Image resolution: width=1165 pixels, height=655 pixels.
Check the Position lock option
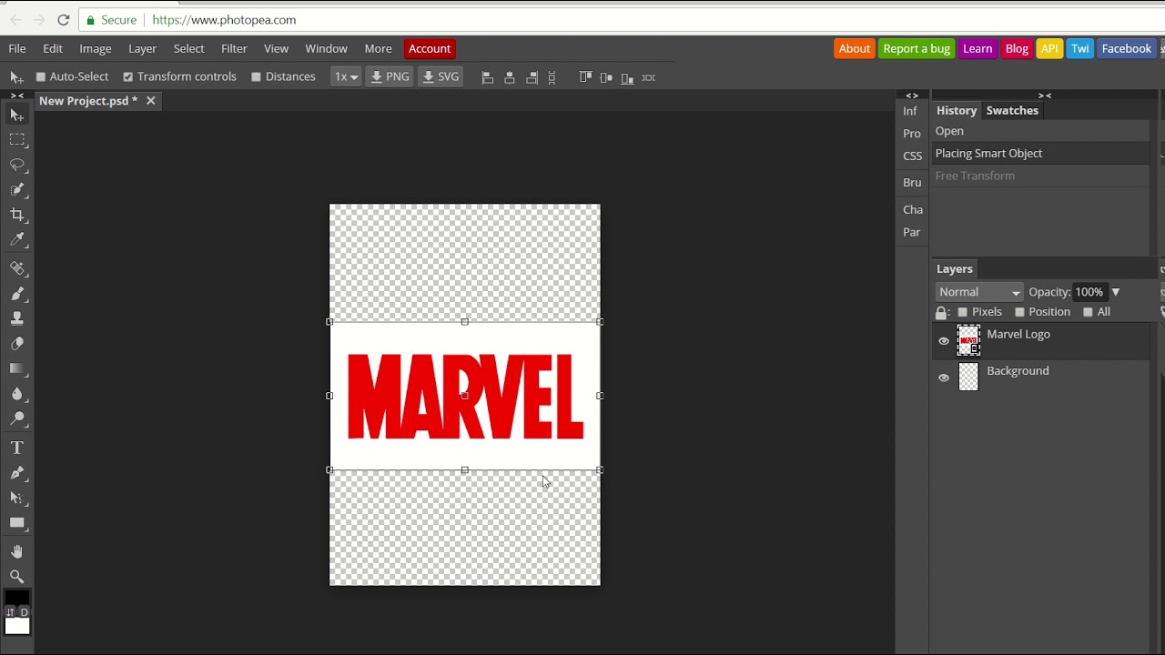point(1019,312)
